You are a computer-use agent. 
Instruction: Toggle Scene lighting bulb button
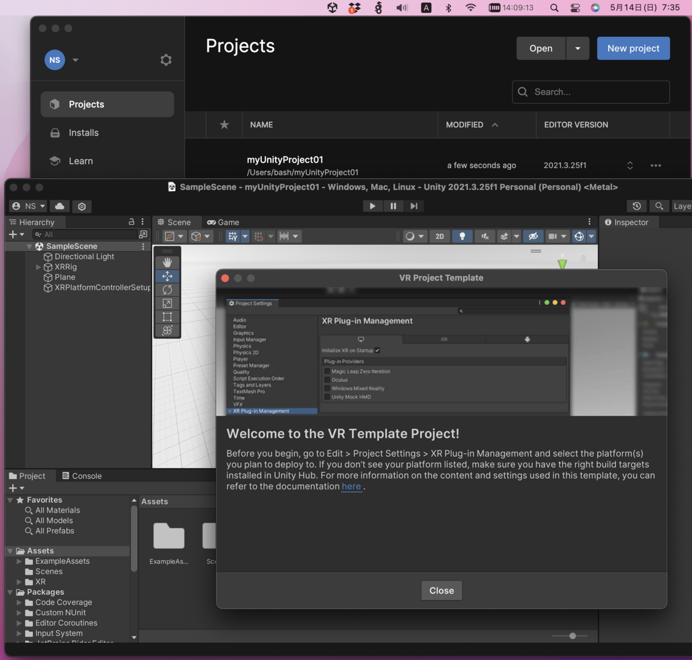tap(462, 236)
